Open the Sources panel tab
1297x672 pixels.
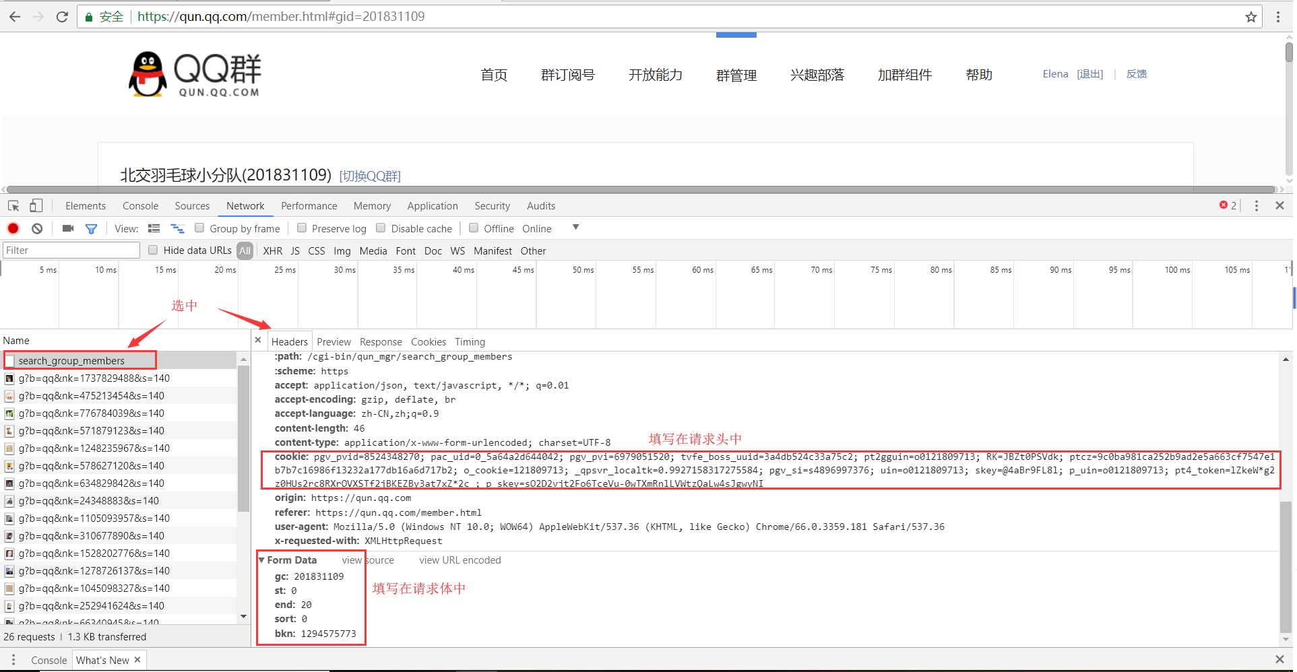[192, 205]
